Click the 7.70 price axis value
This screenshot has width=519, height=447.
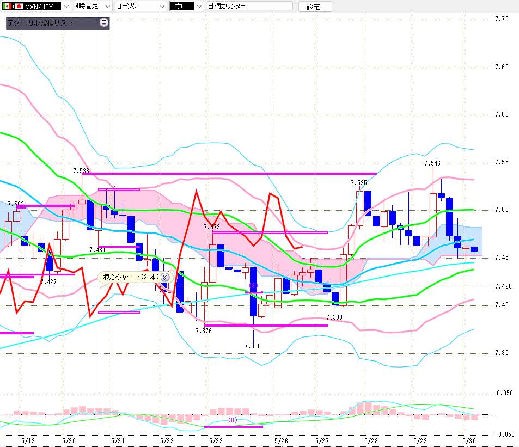[x=502, y=19]
